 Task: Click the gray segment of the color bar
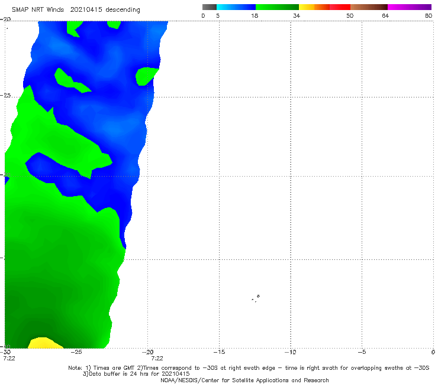(x=209, y=7)
